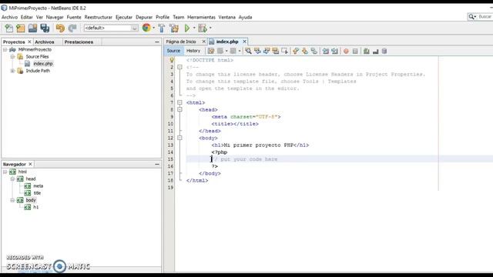The width and height of the screenshot is (493, 277).
Task: Click the Open Project toolbar icon
Action: [32, 28]
